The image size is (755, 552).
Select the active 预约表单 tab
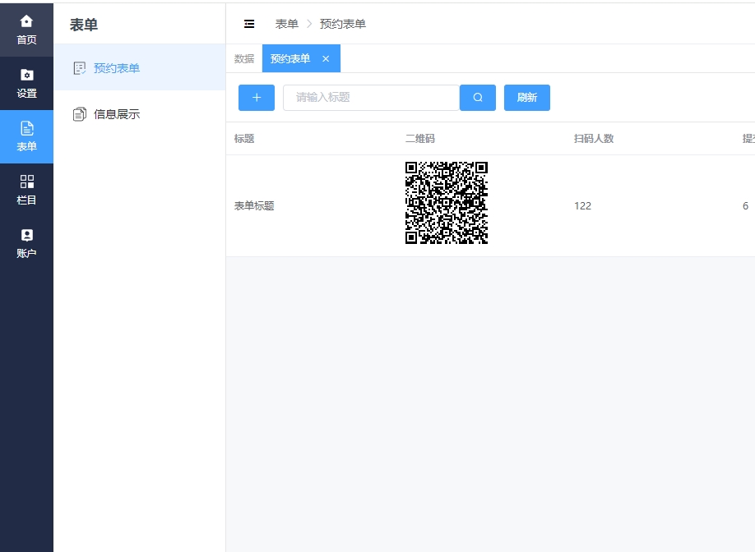(290, 58)
